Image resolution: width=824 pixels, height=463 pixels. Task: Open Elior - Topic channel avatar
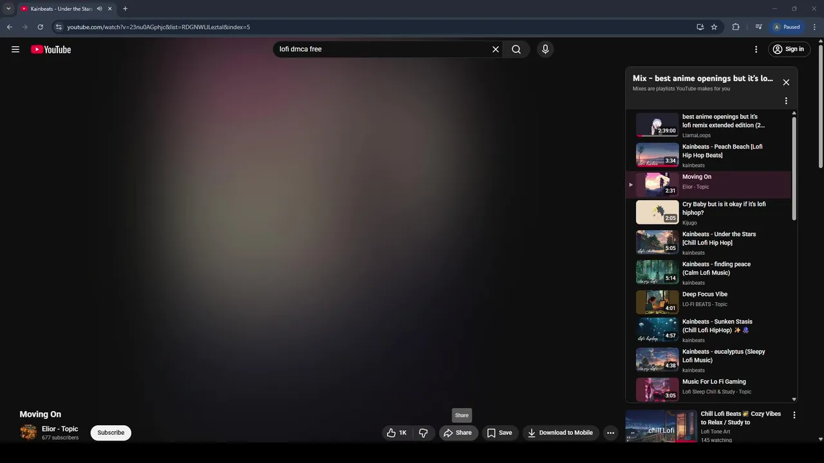(28, 433)
